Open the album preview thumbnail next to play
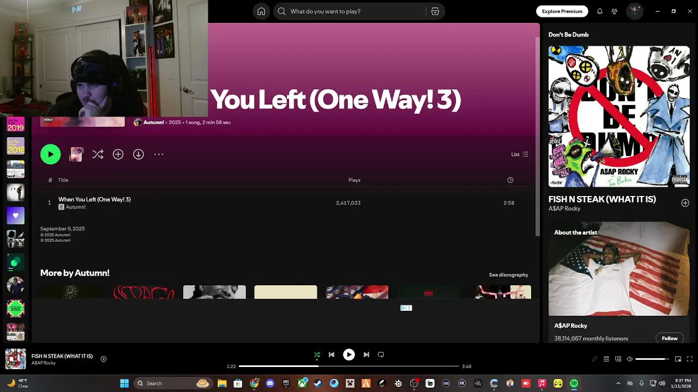 pyautogui.click(x=76, y=154)
